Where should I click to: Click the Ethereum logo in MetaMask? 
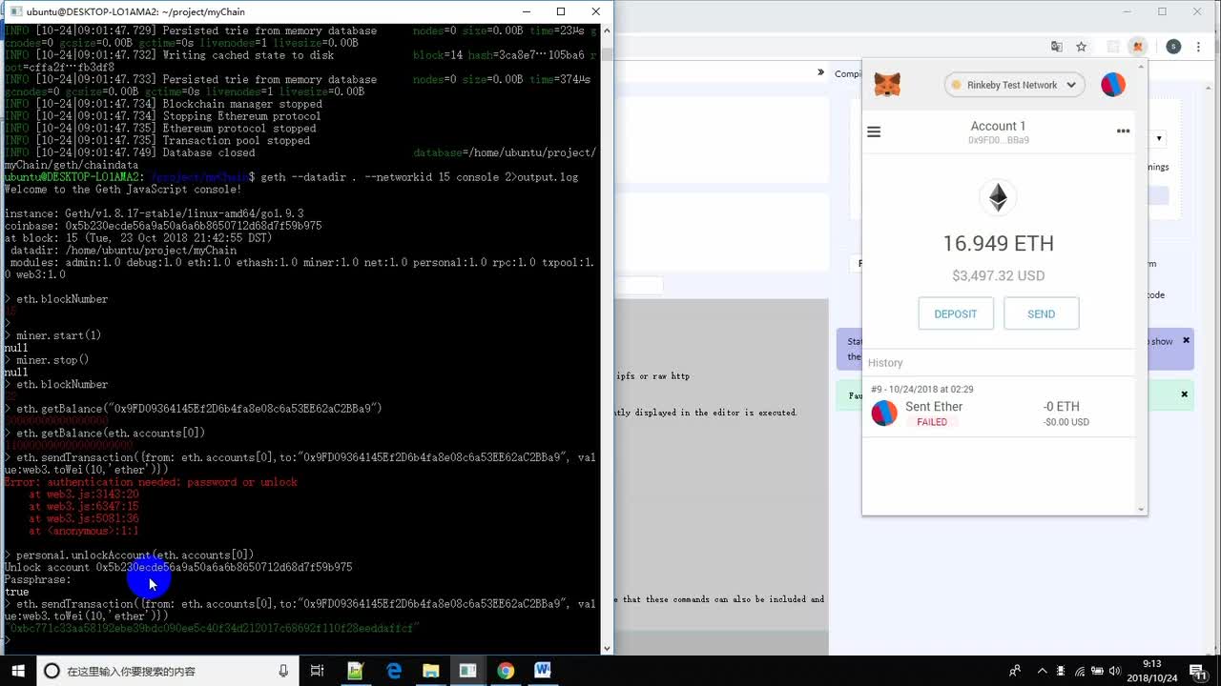(998, 198)
